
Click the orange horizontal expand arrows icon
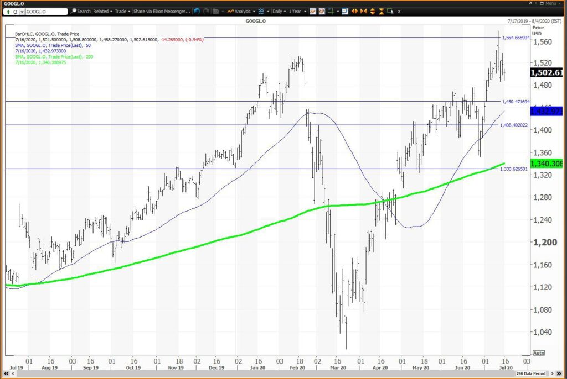tap(355, 11)
